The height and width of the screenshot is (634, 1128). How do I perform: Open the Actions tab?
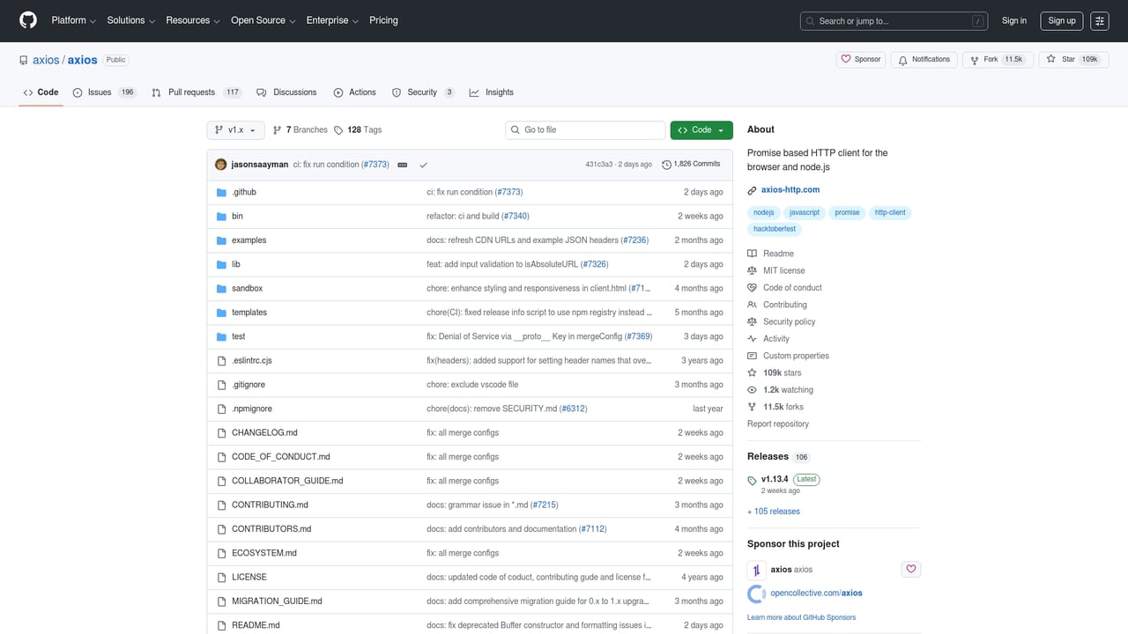354,92
